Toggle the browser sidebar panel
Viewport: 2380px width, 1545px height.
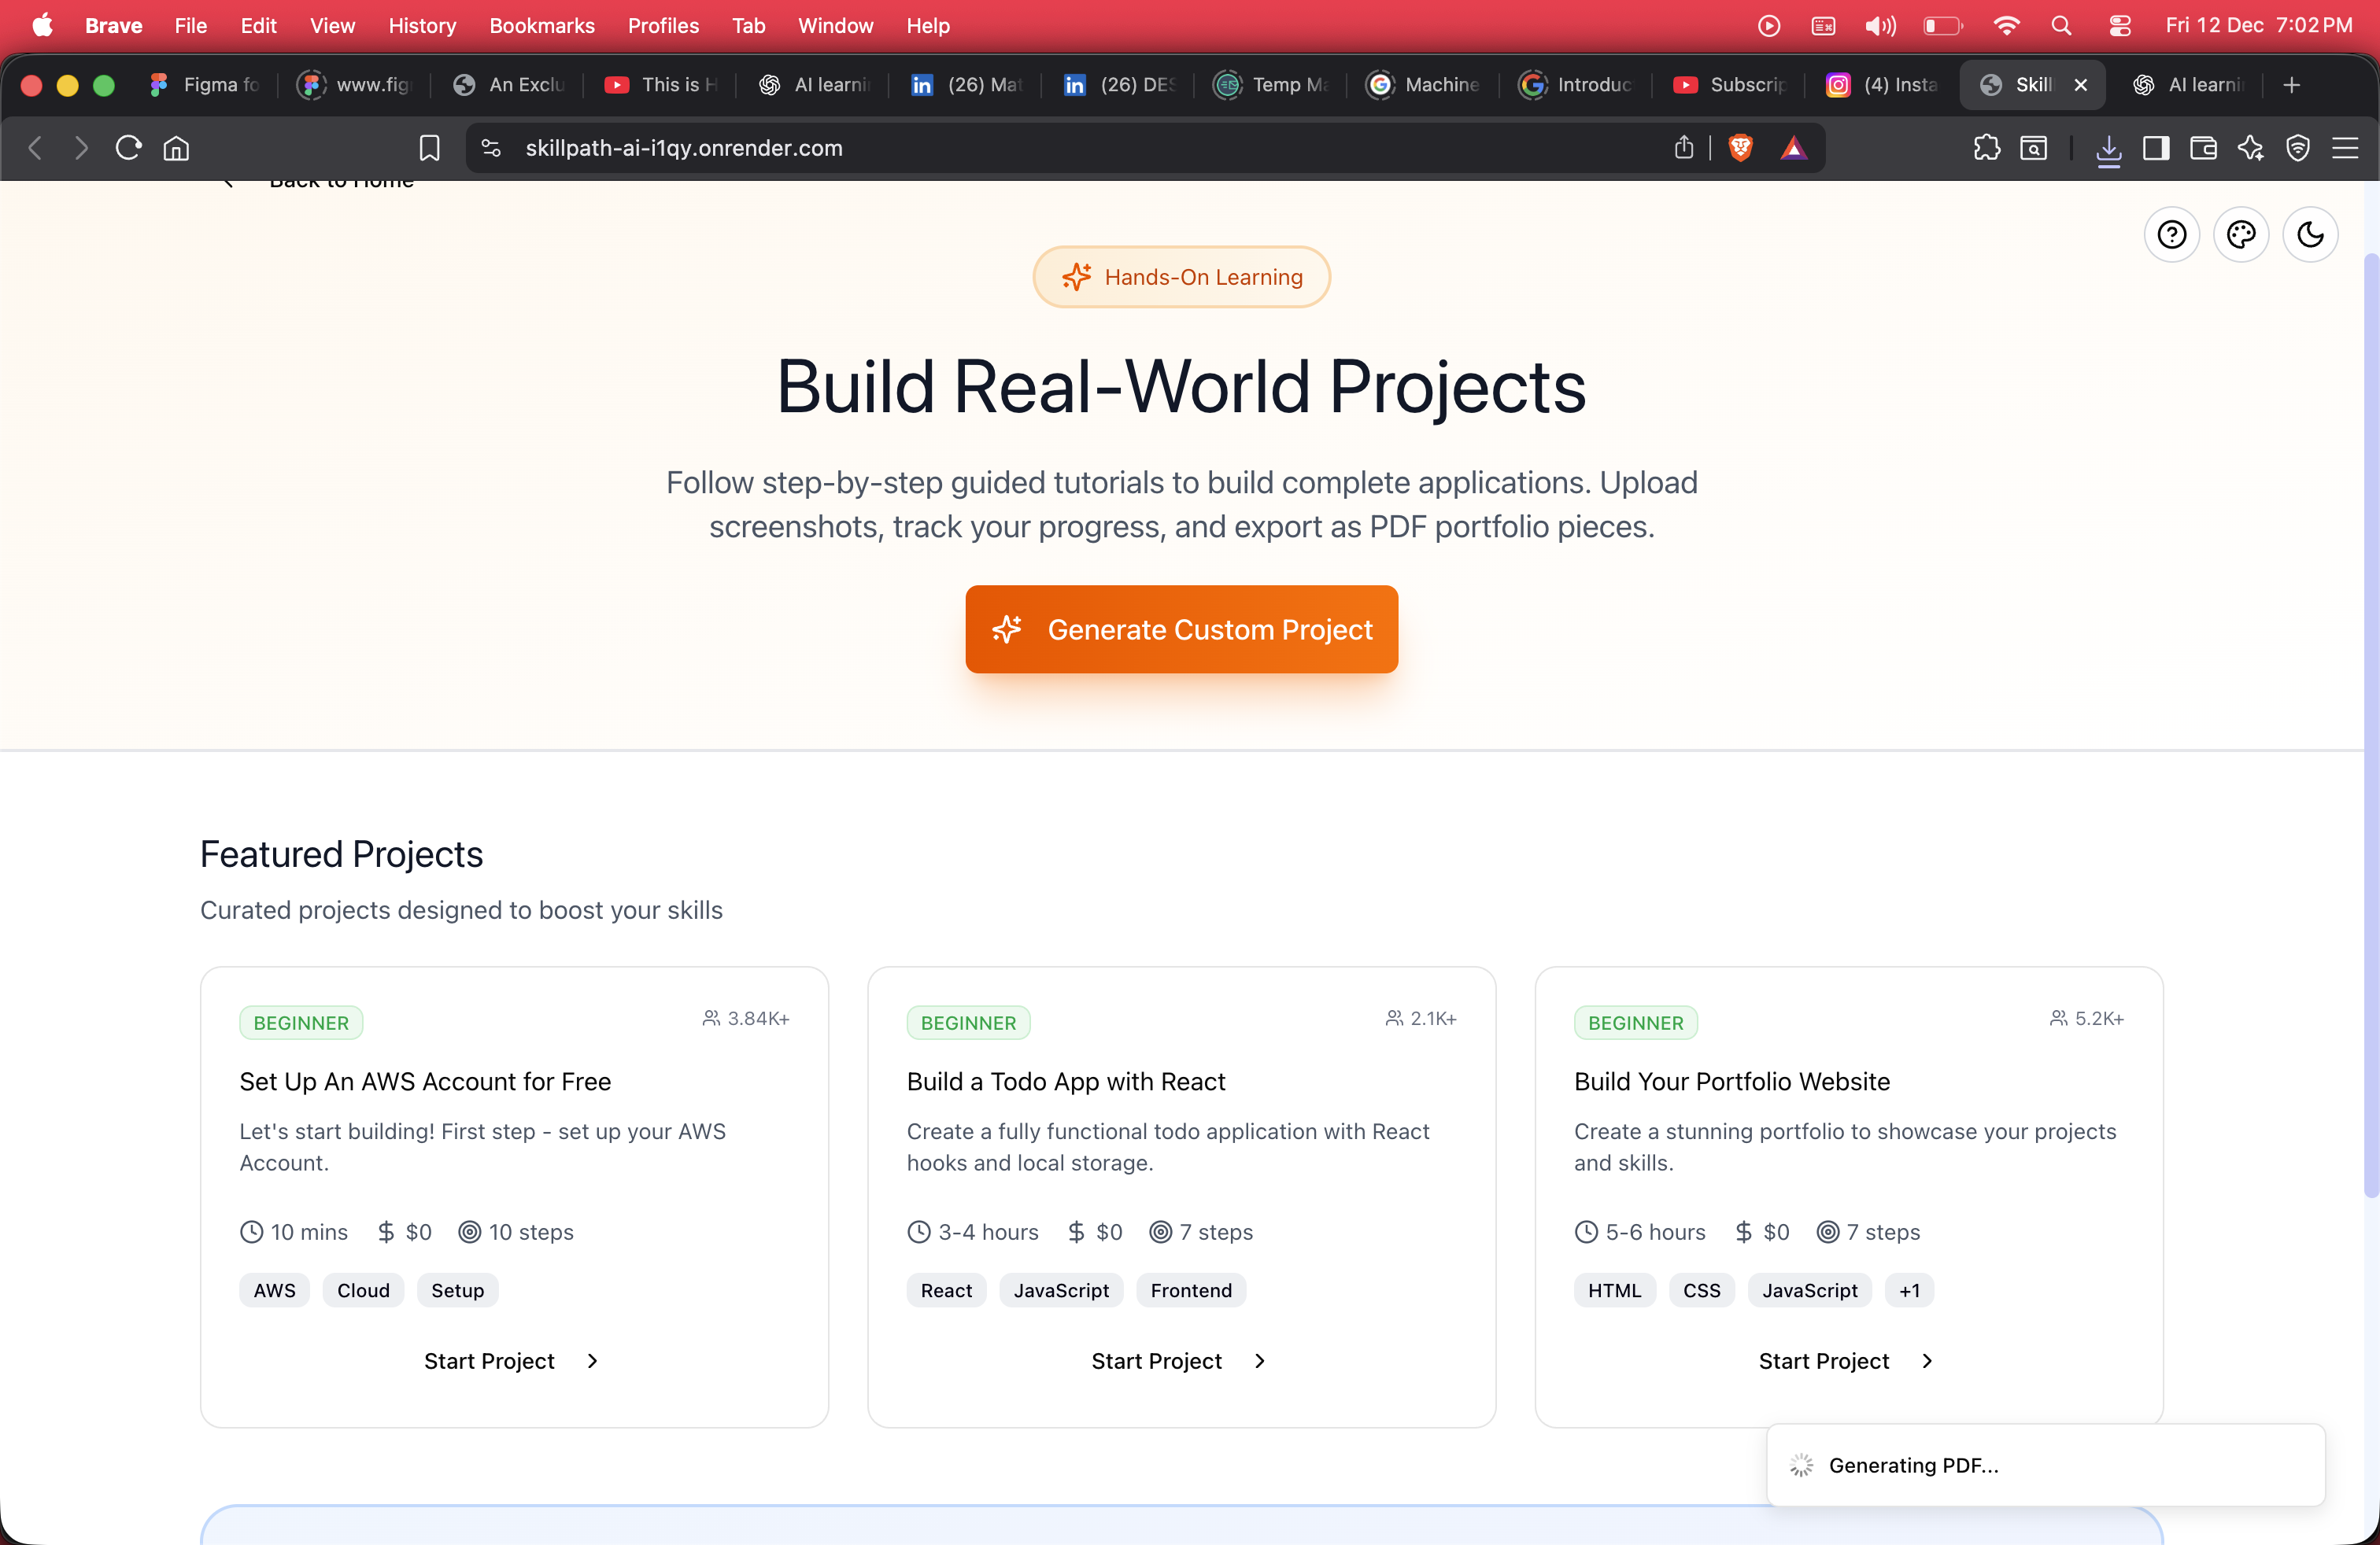(x=2155, y=148)
